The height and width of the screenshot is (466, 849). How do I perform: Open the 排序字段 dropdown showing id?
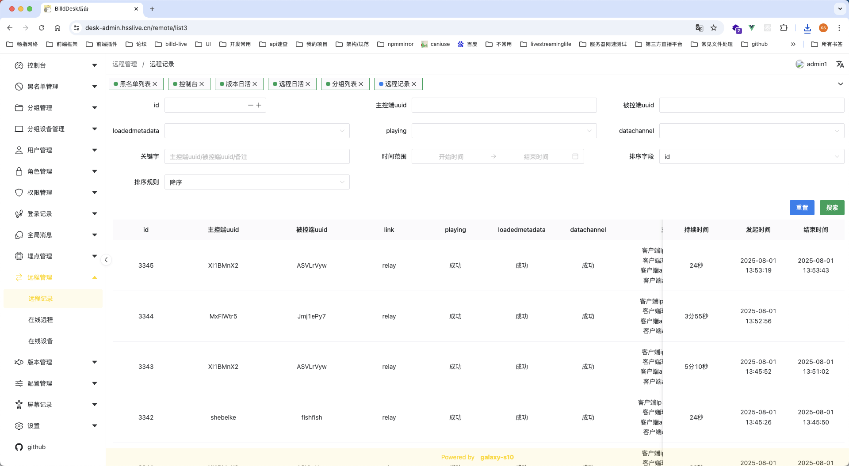752,156
